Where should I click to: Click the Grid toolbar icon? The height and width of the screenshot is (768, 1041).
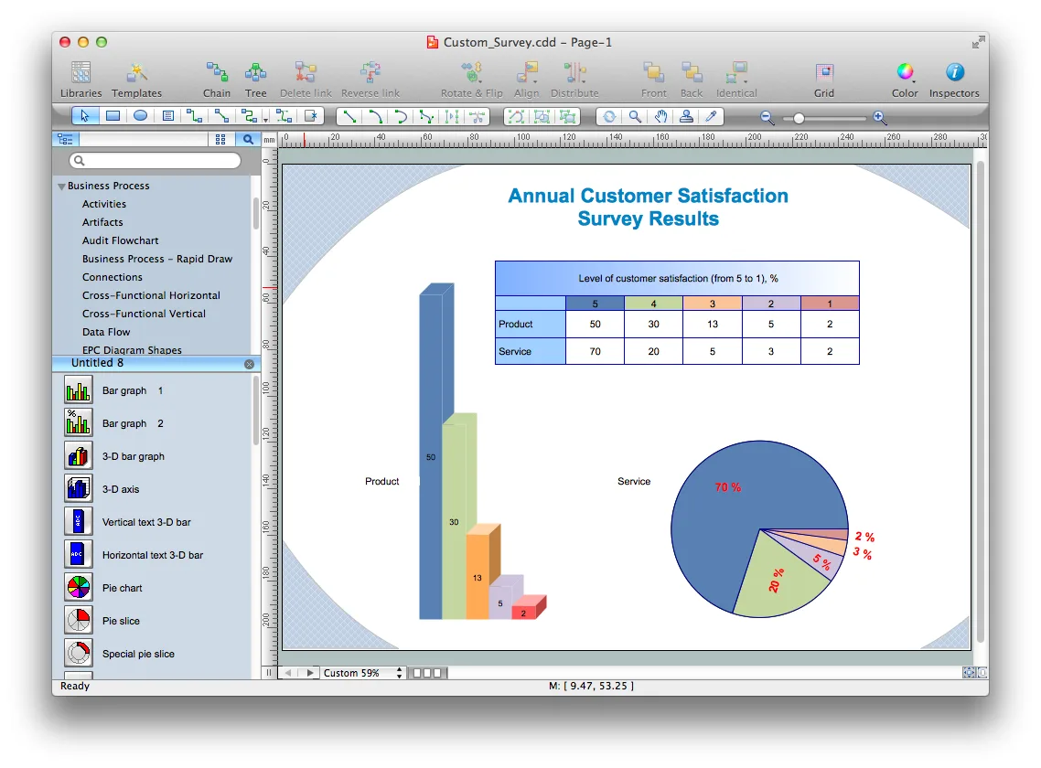coord(824,79)
